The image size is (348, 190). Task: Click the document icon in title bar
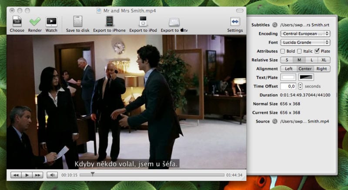(99, 10)
